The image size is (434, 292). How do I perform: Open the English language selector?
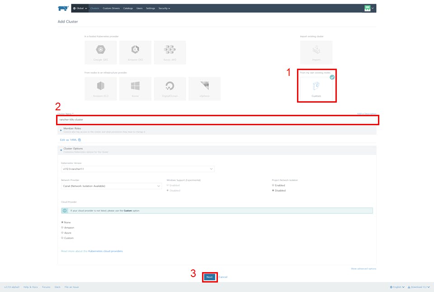[397, 287]
